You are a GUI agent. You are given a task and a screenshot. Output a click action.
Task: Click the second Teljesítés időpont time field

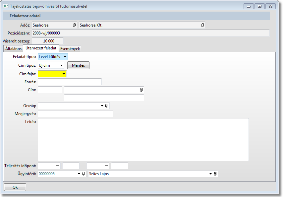point(120,165)
